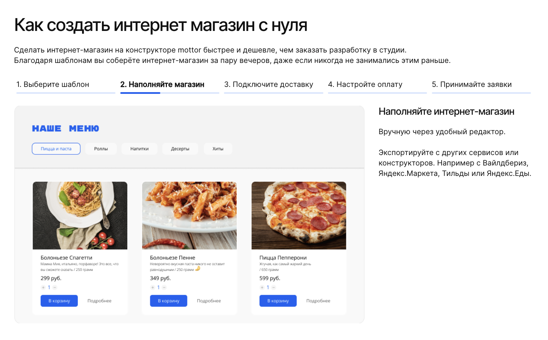Select the '4. Настройте оплату' tab
Viewport: 548px width, 340px height.
click(x=365, y=84)
